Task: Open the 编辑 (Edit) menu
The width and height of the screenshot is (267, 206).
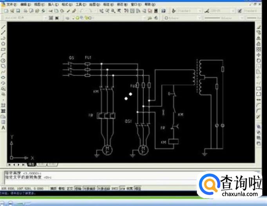Action: tap(26, 4)
